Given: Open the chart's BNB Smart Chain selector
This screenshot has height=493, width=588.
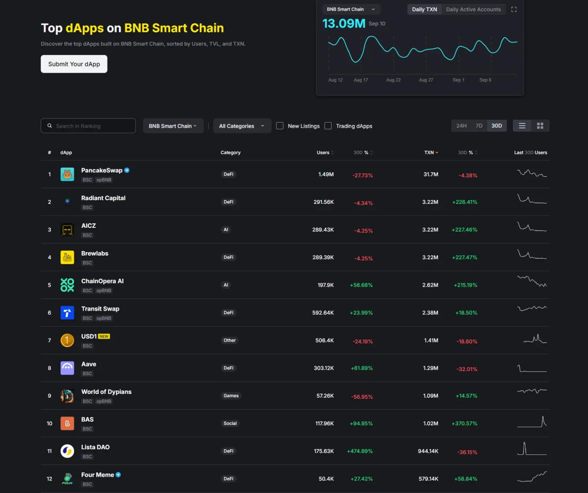Looking at the screenshot, I should (x=351, y=9).
